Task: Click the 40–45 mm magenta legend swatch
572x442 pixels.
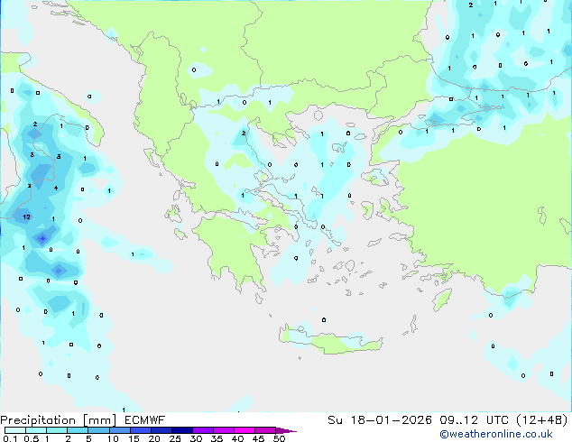Action: click(244, 430)
